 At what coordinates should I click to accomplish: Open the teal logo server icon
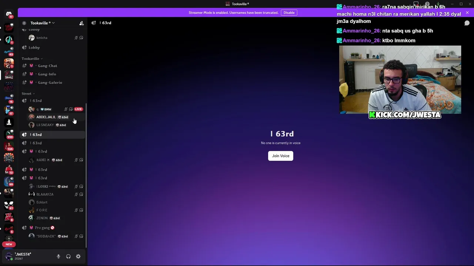pos(9,39)
